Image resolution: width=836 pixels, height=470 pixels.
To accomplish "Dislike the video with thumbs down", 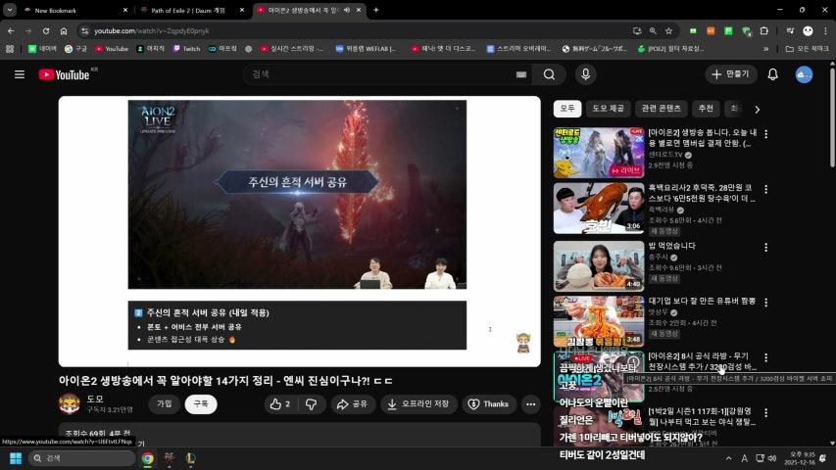I will [x=312, y=403].
